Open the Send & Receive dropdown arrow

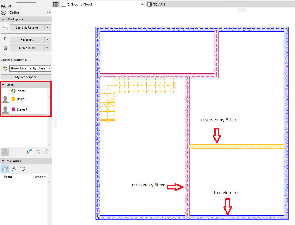pos(48,27)
